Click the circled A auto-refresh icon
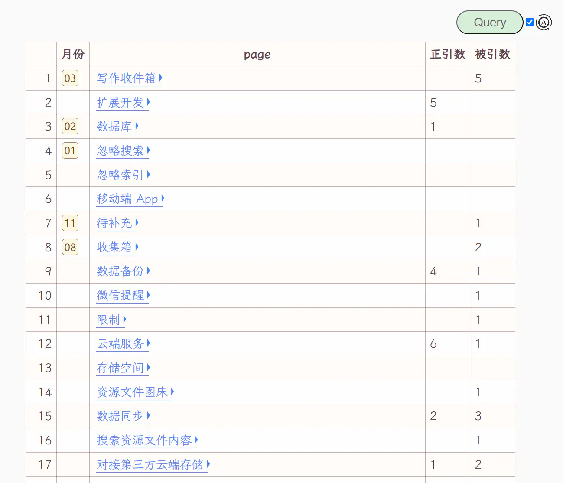This screenshot has width=563, height=483. [543, 22]
